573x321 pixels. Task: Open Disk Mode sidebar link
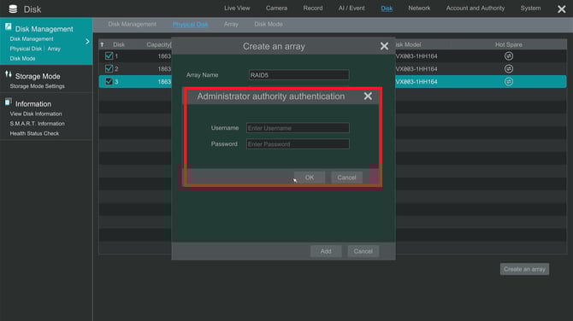pos(22,58)
